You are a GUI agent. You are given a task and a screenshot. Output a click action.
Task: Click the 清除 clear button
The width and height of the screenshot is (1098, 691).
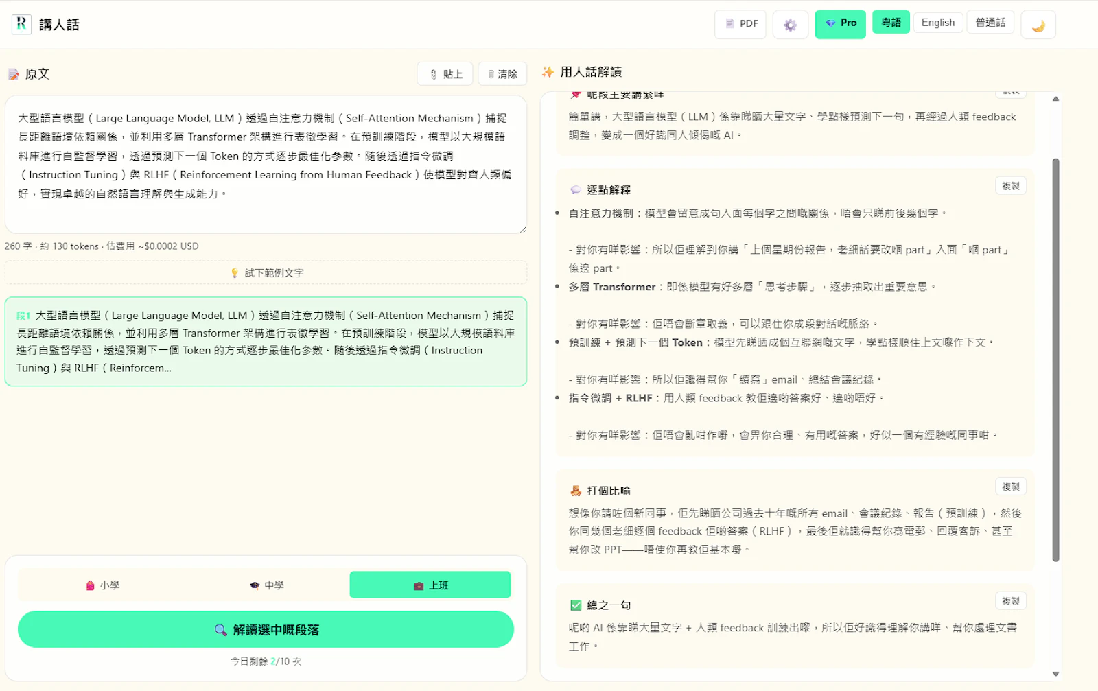pos(502,74)
